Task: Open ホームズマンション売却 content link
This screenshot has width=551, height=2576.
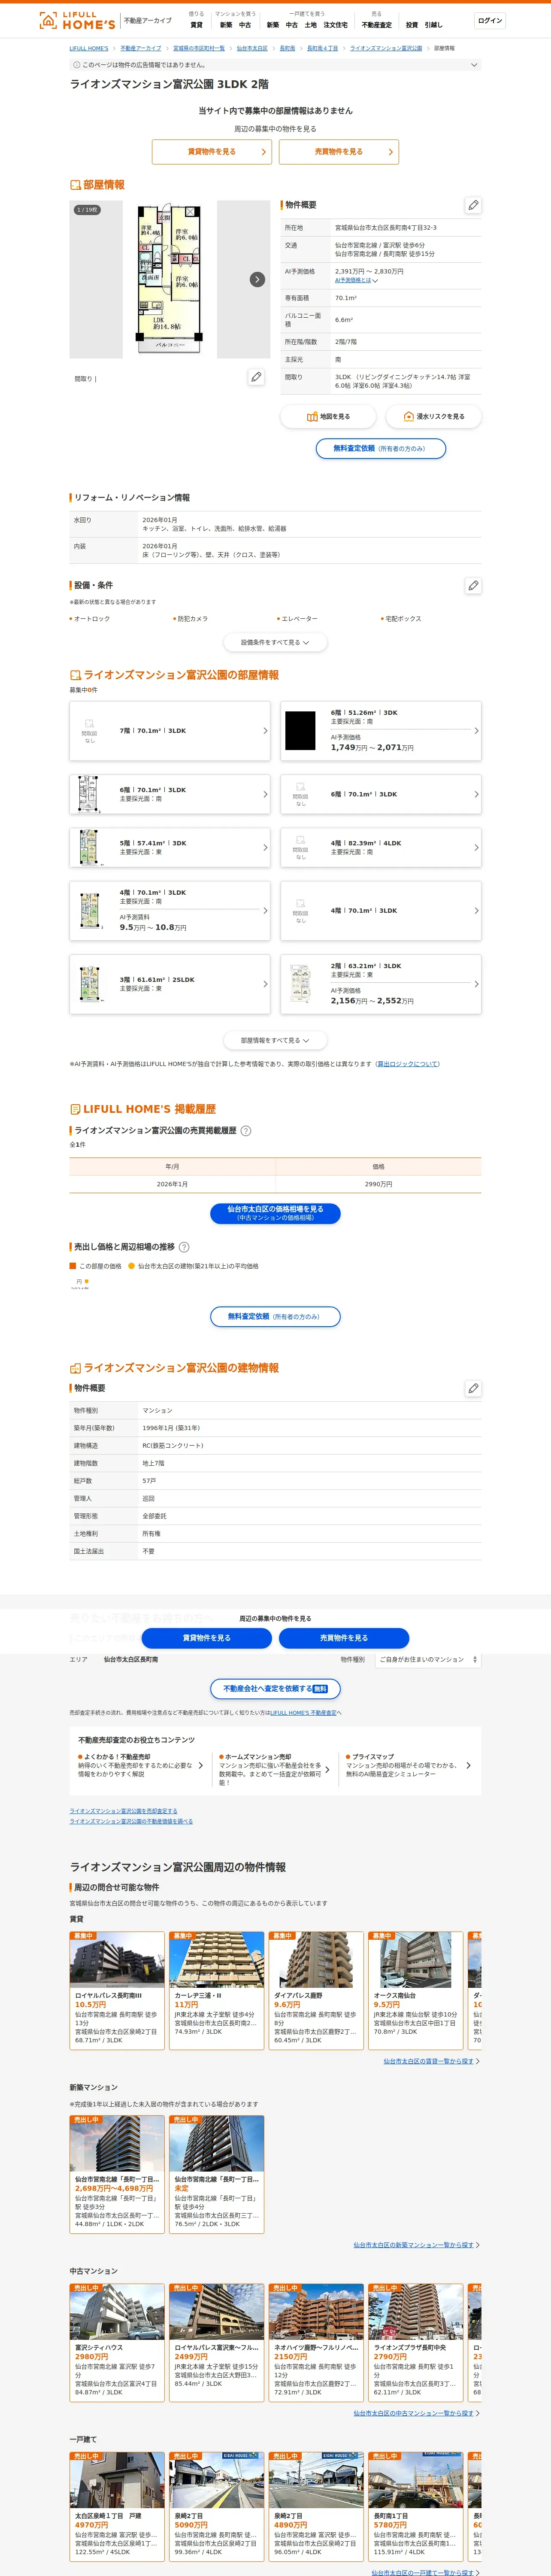Action: 275,1769
